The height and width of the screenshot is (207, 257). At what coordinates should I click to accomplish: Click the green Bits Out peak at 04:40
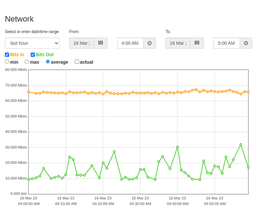tap(177, 147)
